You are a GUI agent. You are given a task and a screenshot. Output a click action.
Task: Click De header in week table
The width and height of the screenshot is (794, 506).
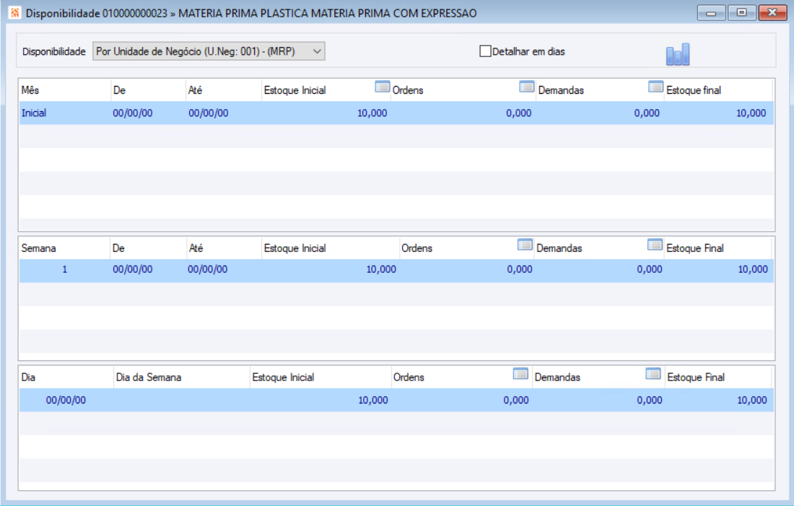118,248
